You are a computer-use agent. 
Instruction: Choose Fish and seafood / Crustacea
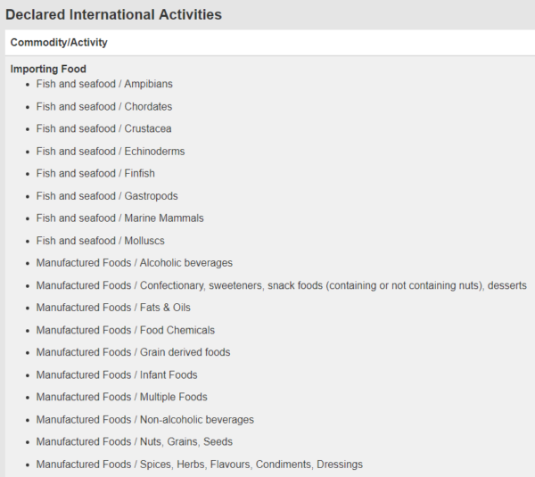(x=103, y=128)
